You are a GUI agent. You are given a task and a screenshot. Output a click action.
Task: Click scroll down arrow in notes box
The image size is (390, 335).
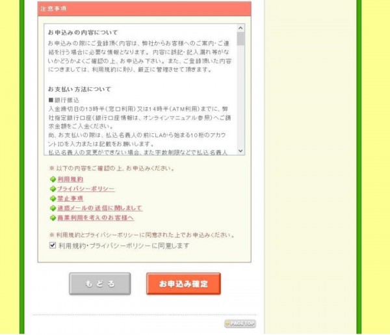coord(240,150)
